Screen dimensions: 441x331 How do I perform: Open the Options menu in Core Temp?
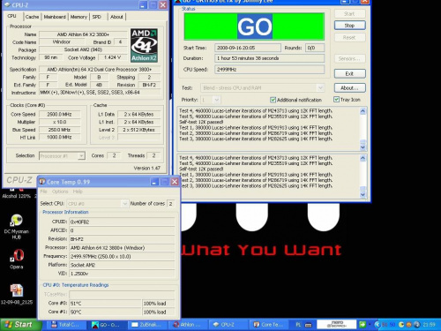pyautogui.click(x=60, y=192)
